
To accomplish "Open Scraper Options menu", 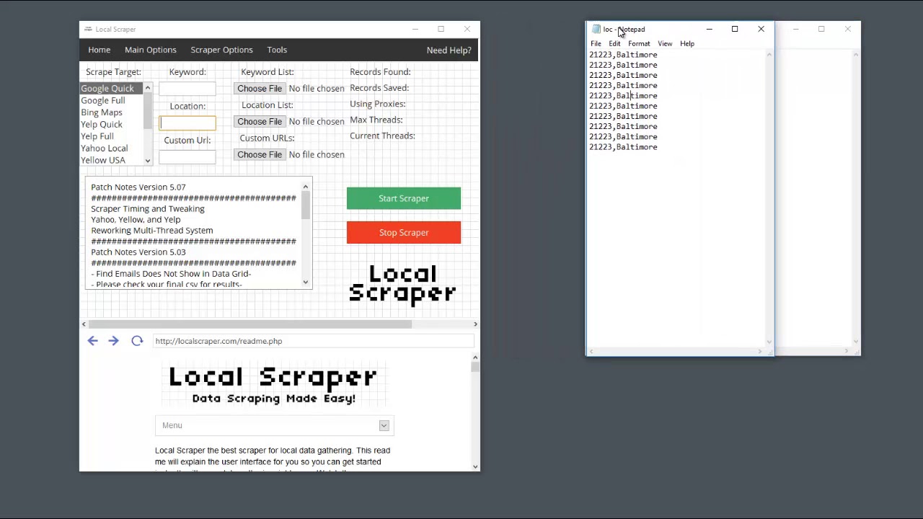I will (221, 50).
